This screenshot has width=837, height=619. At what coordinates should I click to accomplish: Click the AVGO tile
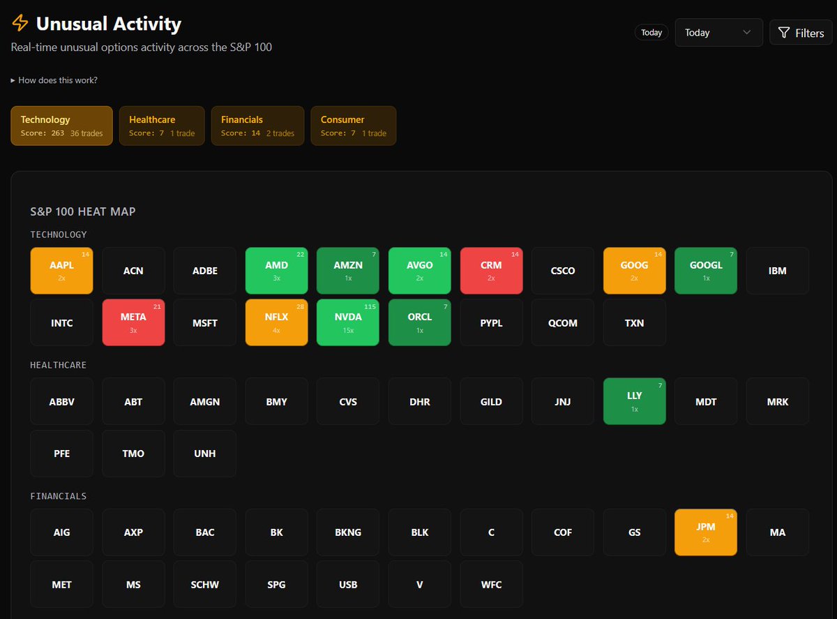coord(420,271)
